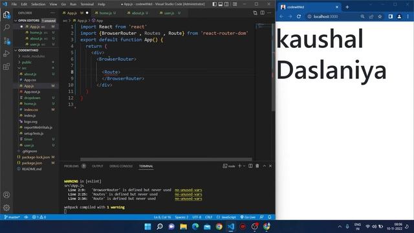Image resolution: width=414 pixels, height=233 pixels.
Task: Click JavaScript language mode in status bar
Action: pyautogui.click(x=226, y=217)
